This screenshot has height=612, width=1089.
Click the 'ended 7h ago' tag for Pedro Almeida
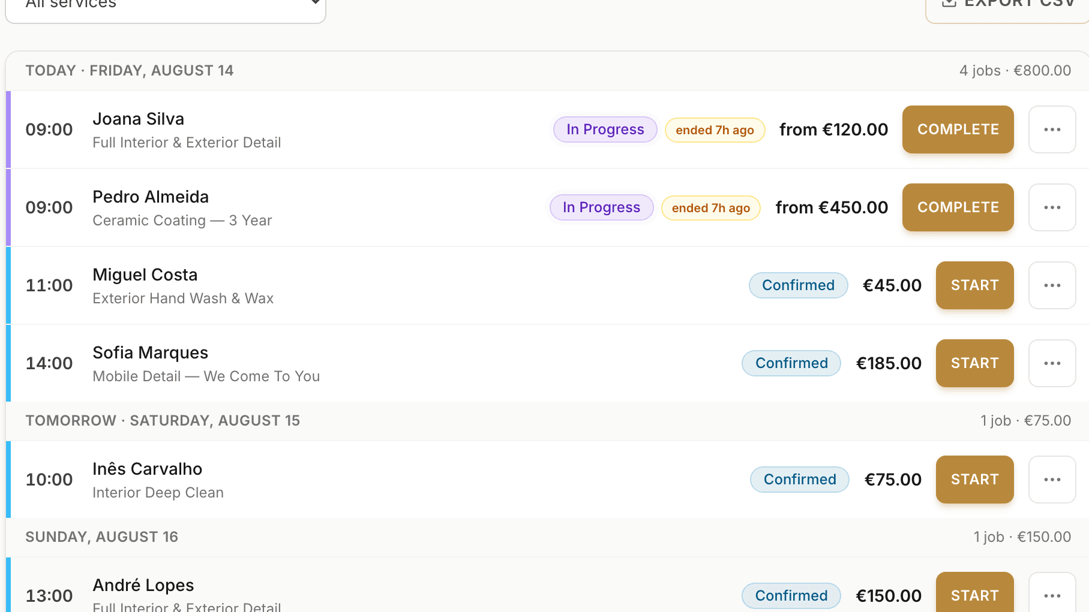pos(710,208)
